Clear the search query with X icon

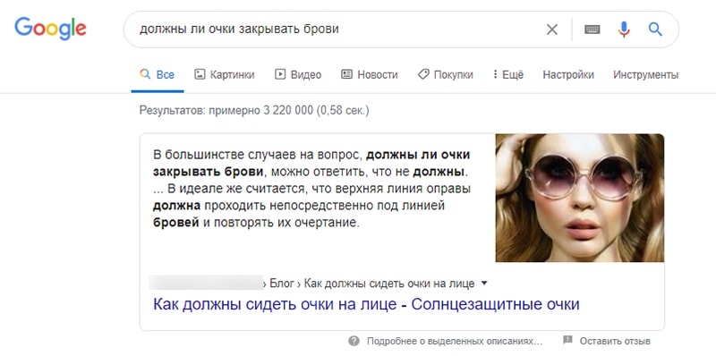tap(552, 30)
